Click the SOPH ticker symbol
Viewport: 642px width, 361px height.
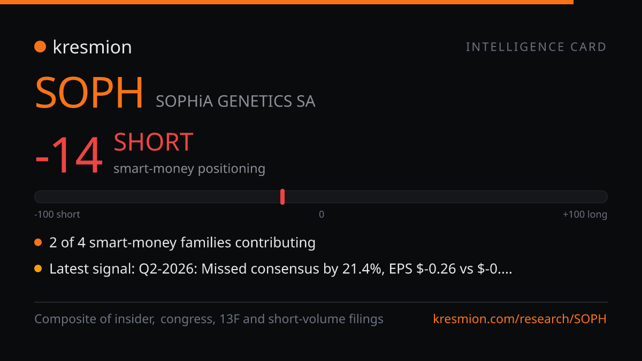pyautogui.click(x=89, y=94)
